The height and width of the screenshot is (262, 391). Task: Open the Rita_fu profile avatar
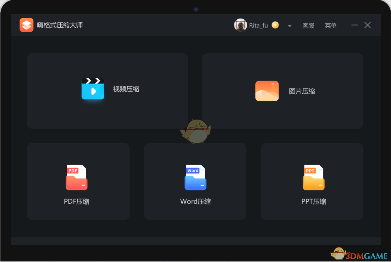point(241,25)
